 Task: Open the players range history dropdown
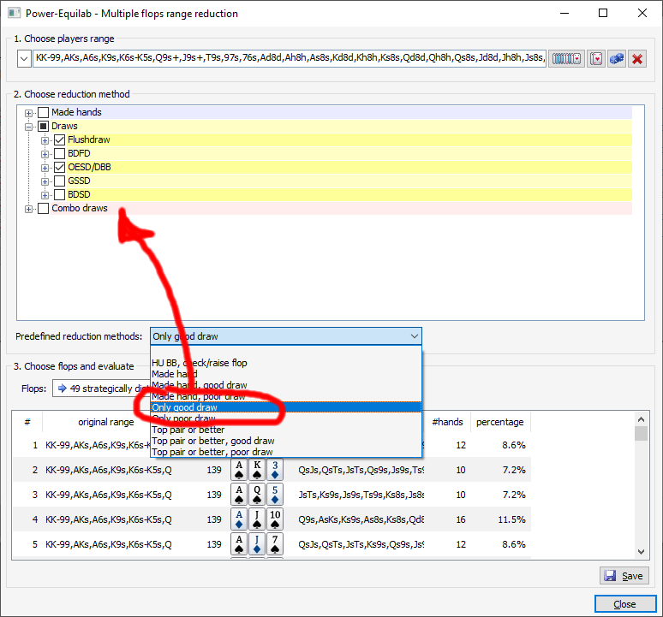coord(24,58)
